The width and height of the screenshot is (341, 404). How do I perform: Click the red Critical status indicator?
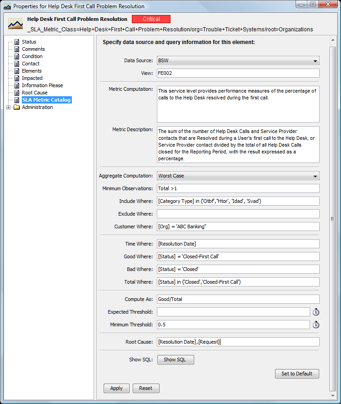tap(151, 19)
